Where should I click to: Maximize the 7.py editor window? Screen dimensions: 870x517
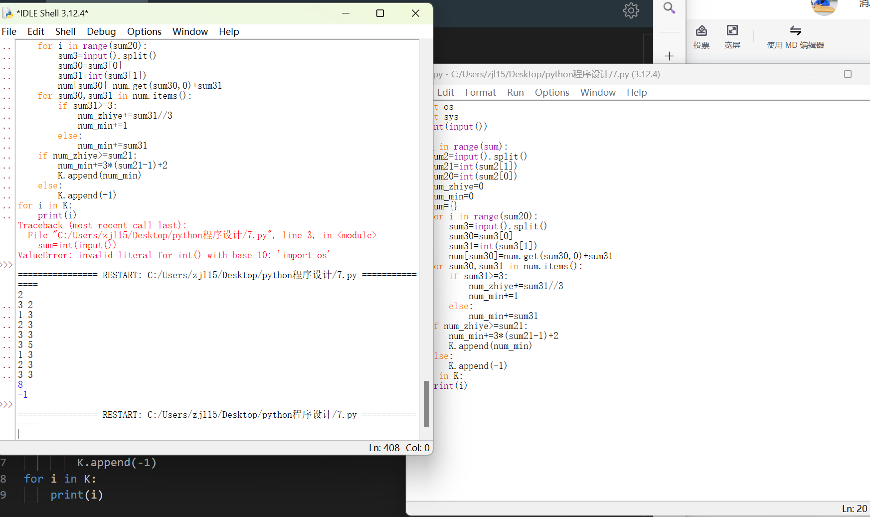(848, 74)
